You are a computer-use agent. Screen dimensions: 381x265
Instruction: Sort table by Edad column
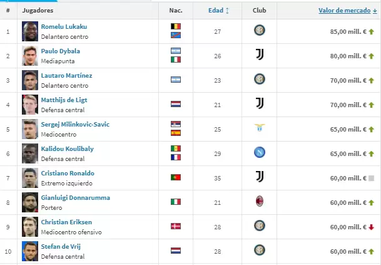coord(218,11)
